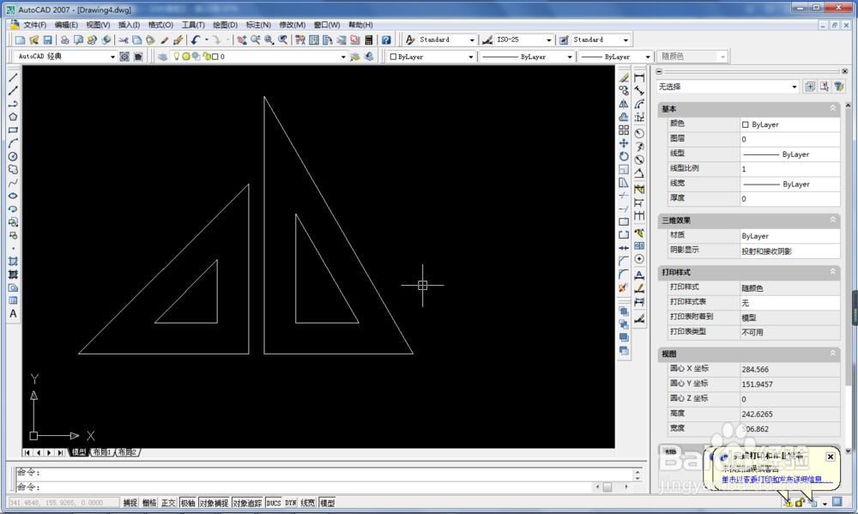Open the 编辑(E) menu
The width and height of the screenshot is (858, 514).
66,25
